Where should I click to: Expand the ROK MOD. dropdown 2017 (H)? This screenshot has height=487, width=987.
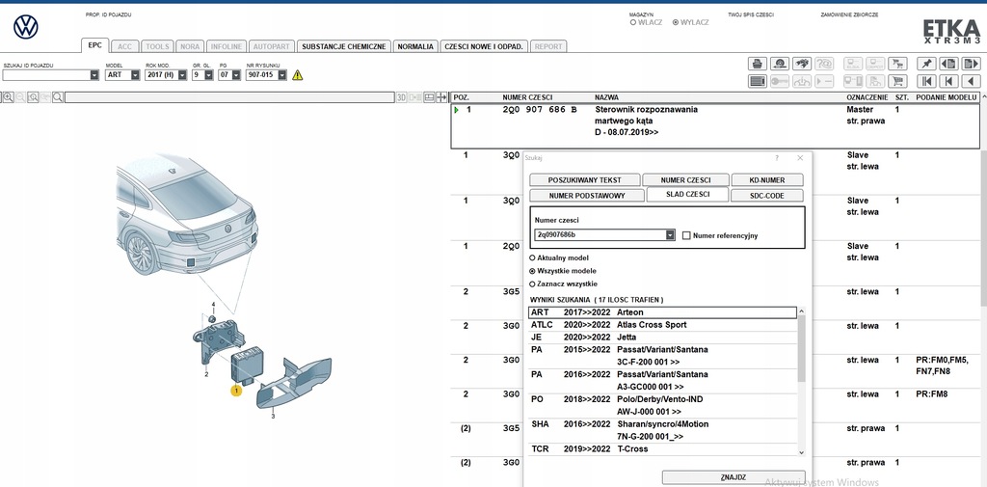180,74
